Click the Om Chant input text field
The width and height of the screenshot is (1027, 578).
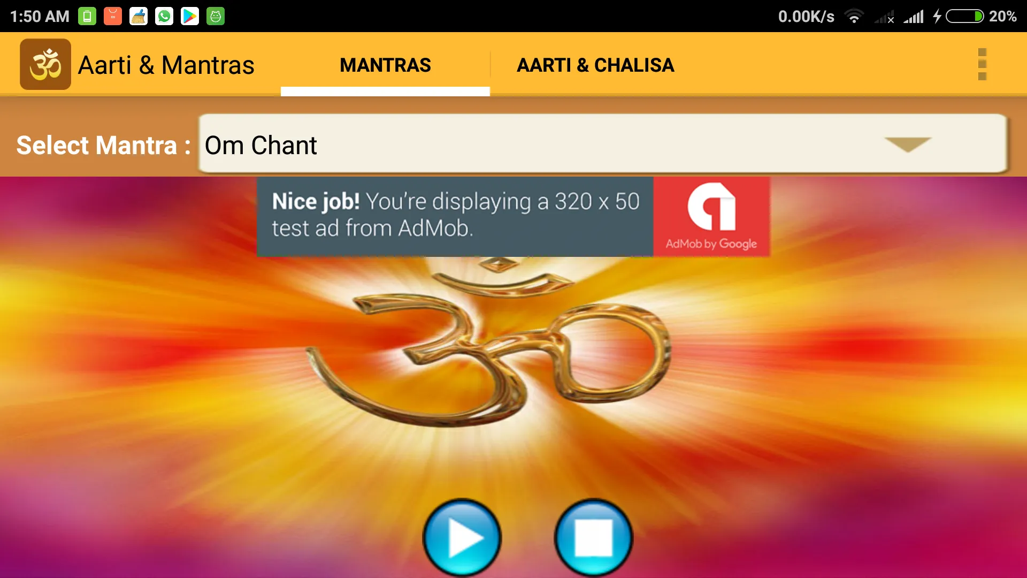click(x=602, y=144)
